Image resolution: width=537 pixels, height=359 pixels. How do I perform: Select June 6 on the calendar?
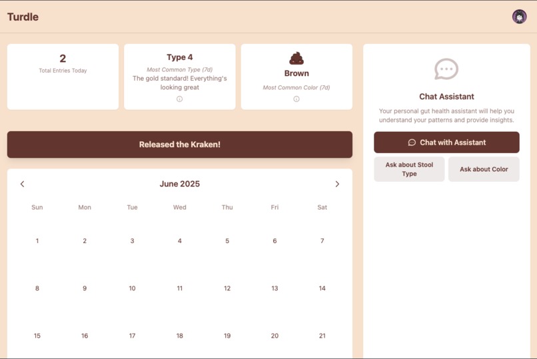[x=274, y=241]
